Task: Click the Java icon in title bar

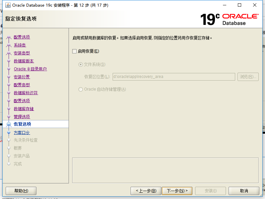Action: (8, 5)
